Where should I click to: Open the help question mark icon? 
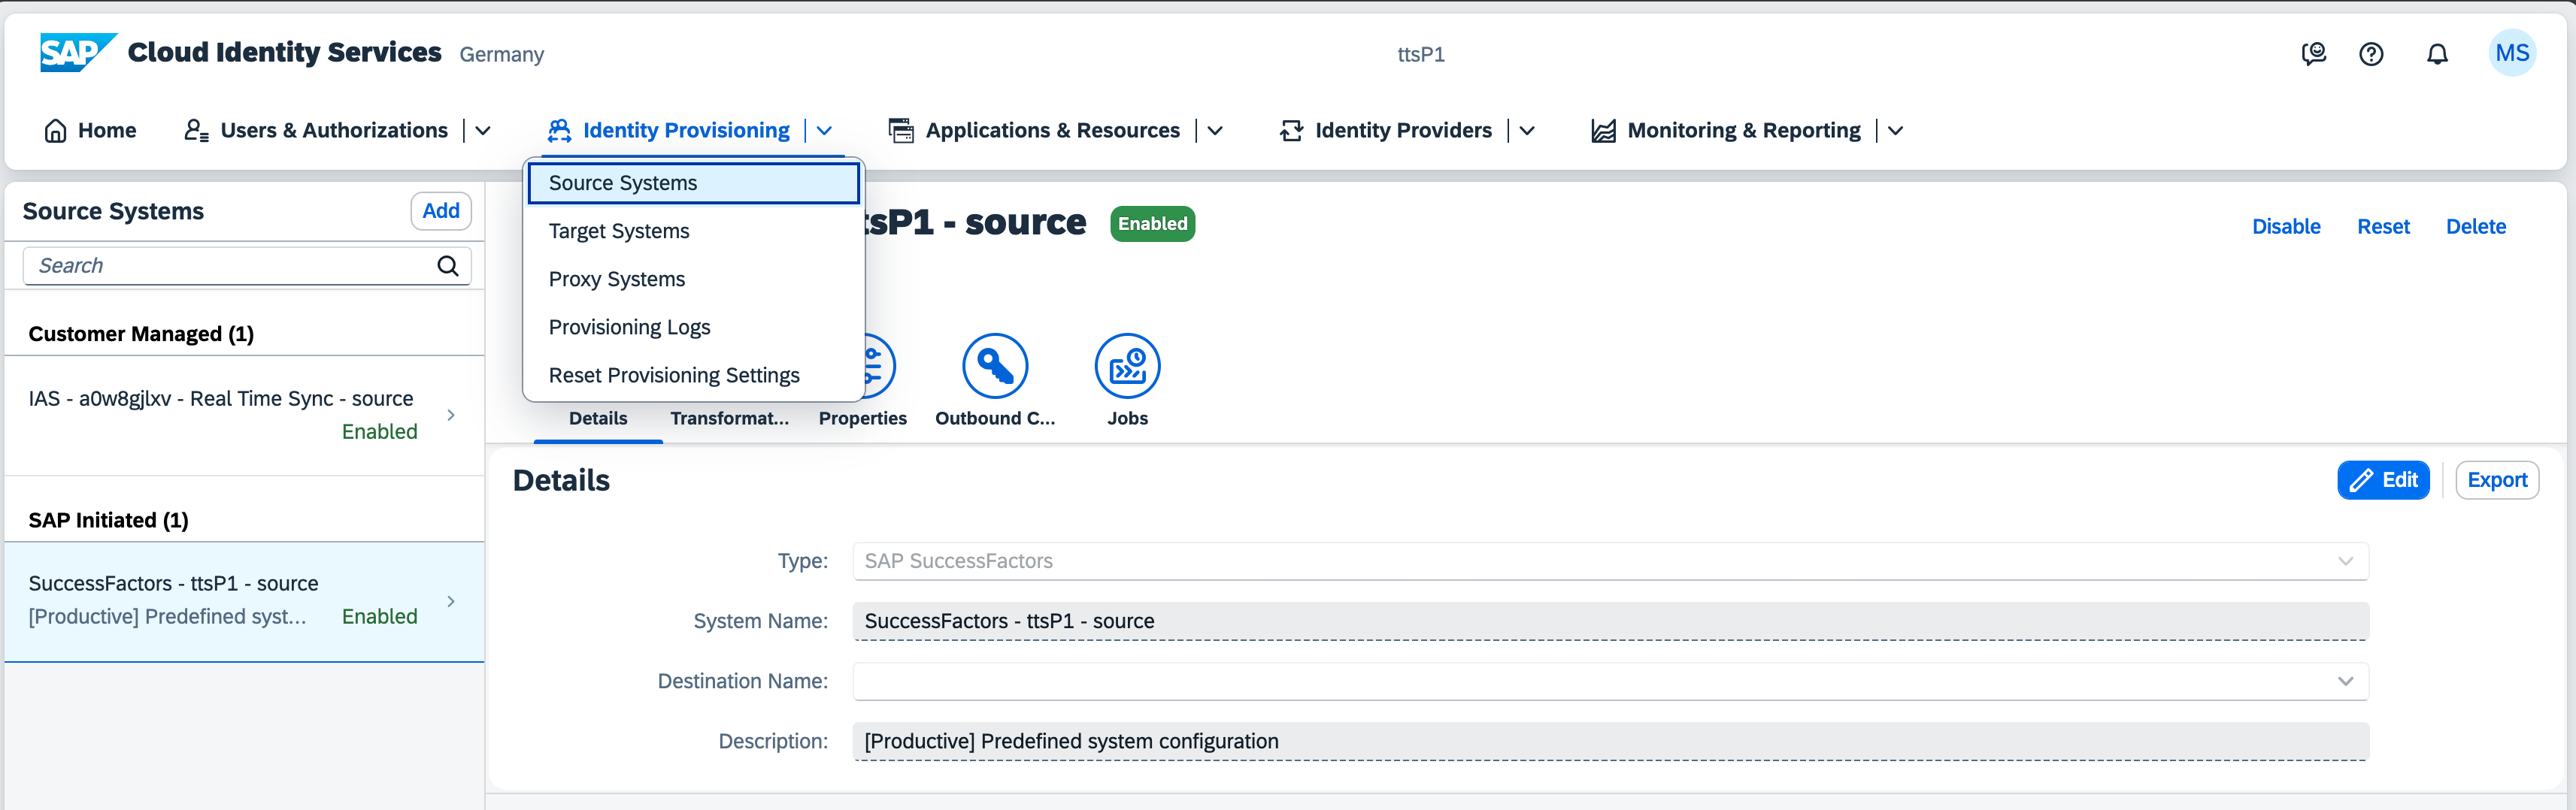pos(2371,54)
